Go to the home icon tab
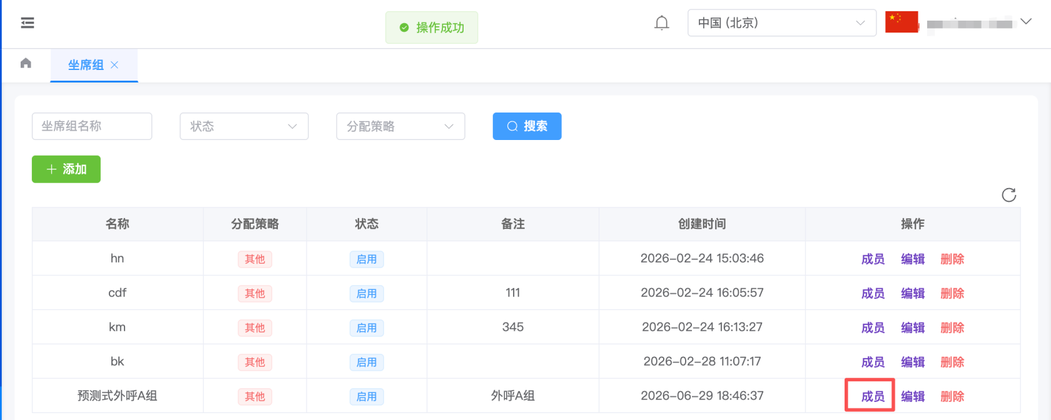The width and height of the screenshot is (1051, 420). pyautogui.click(x=26, y=63)
